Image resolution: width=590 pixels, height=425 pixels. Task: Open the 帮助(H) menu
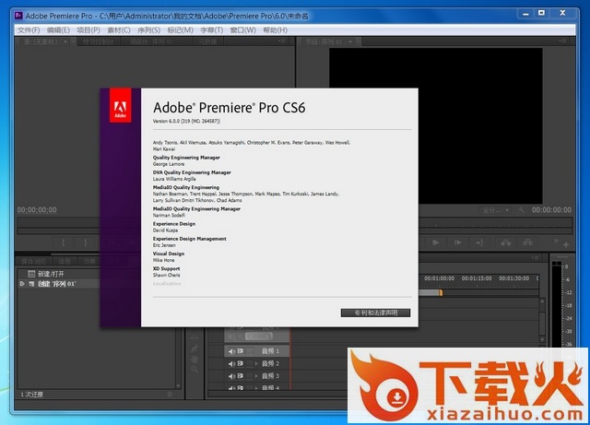(275, 30)
